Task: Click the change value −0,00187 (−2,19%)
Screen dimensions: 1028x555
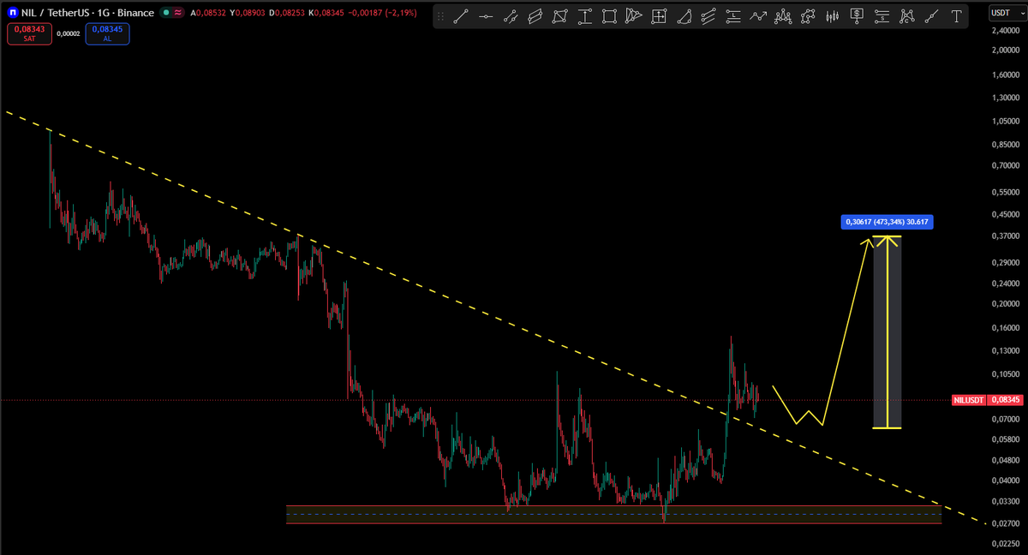Action: click(384, 13)
